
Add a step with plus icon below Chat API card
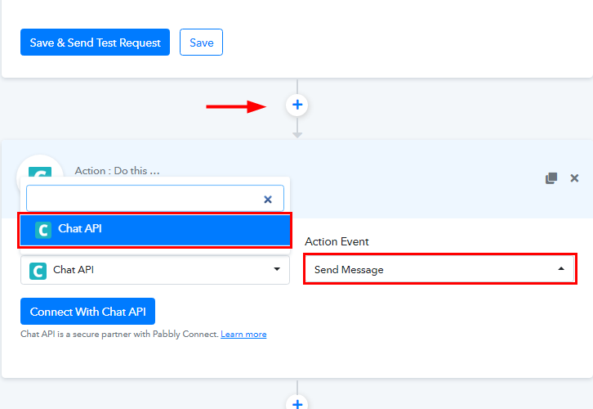297,402
